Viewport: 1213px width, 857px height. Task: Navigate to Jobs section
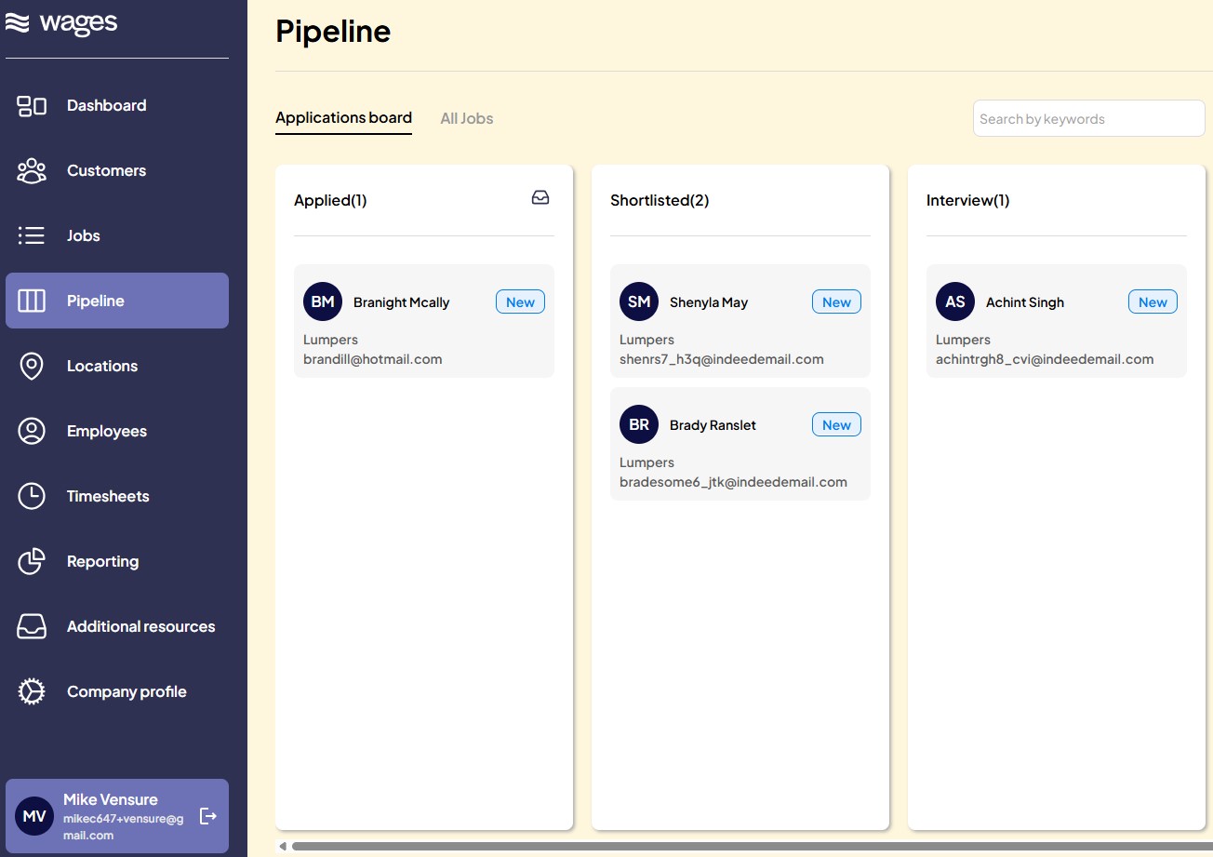coord(117,236)
